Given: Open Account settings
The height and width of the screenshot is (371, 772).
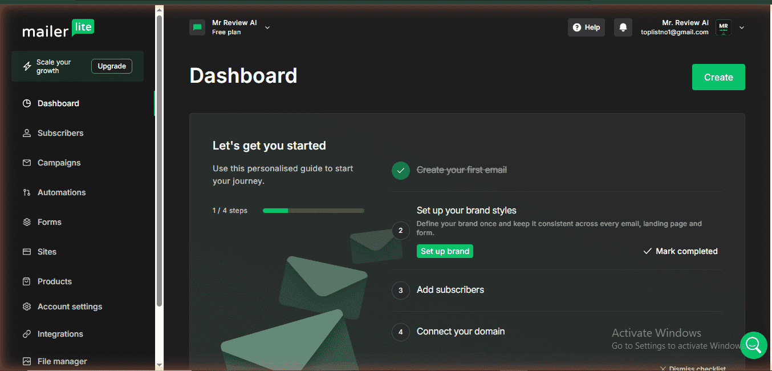Looking at the screenshot, I should point(70,307).
